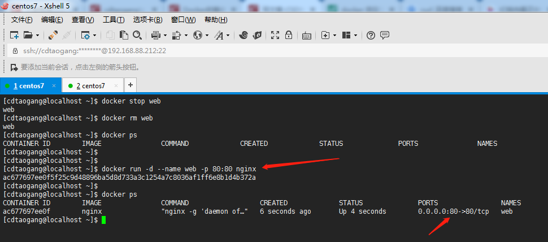Expand the layout arrangement dropdown arrow

click(356, 35)
